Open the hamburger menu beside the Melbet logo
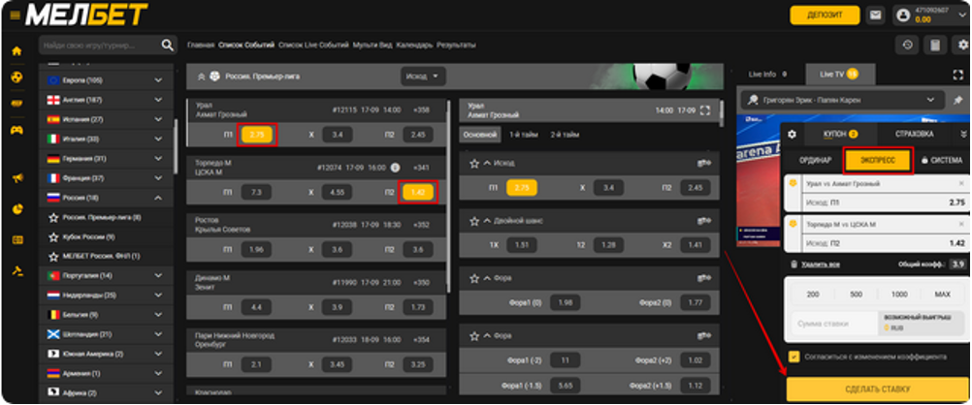 [x=15, y=16]
